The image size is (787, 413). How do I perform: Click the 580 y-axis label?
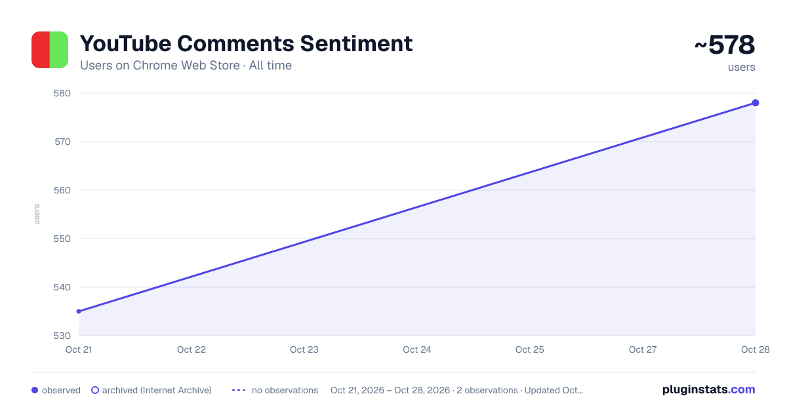tap(62, 93)
